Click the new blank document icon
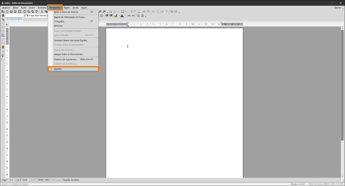345x186 pixels. coord(7,12)
